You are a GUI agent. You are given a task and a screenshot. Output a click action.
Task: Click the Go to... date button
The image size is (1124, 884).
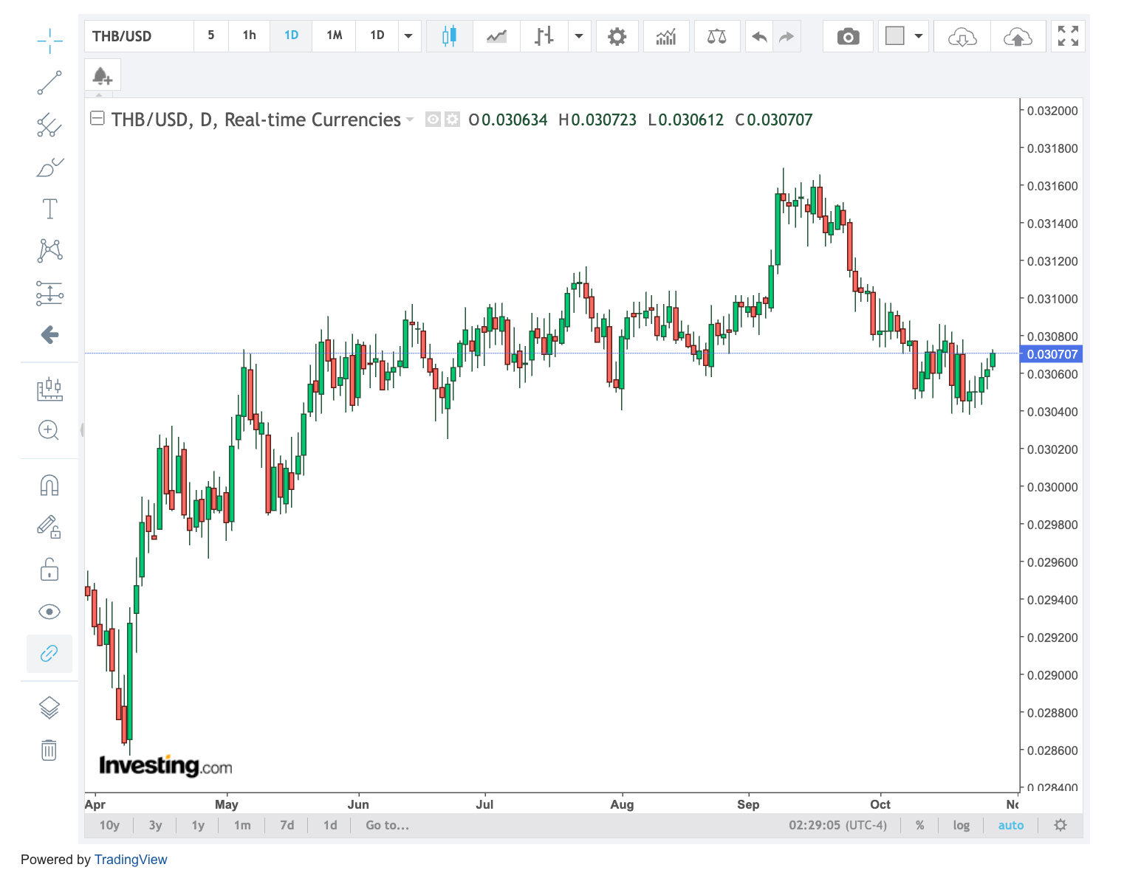[x=387, y=825]
